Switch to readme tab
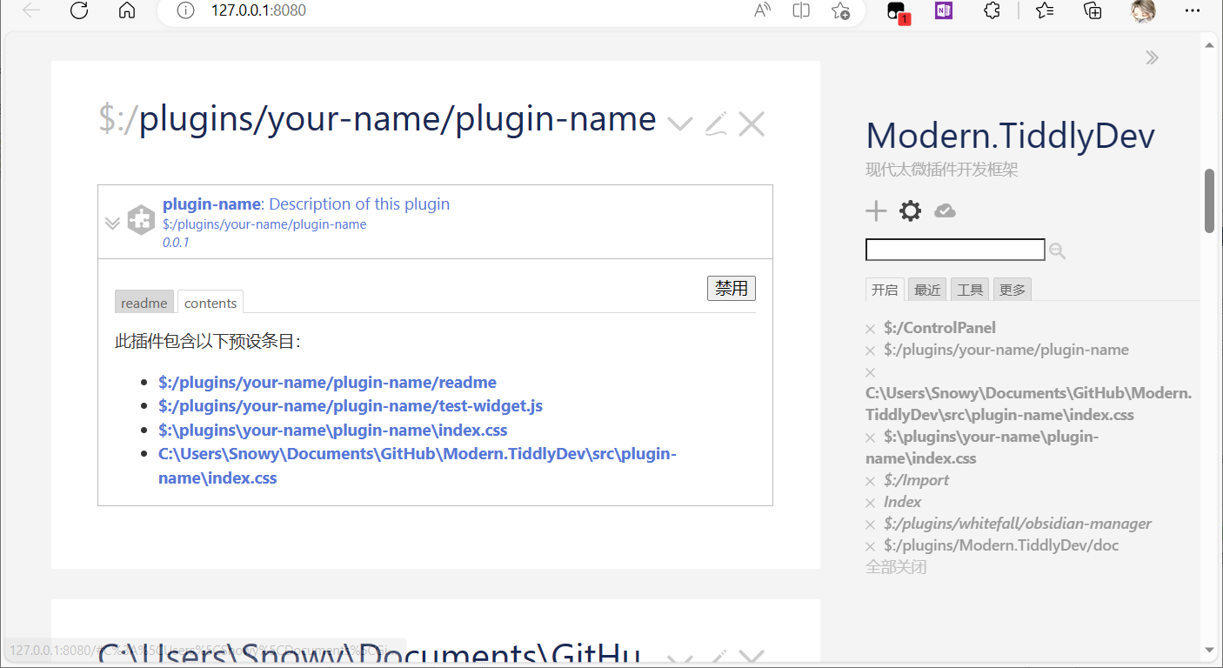 tap(144, 303)
